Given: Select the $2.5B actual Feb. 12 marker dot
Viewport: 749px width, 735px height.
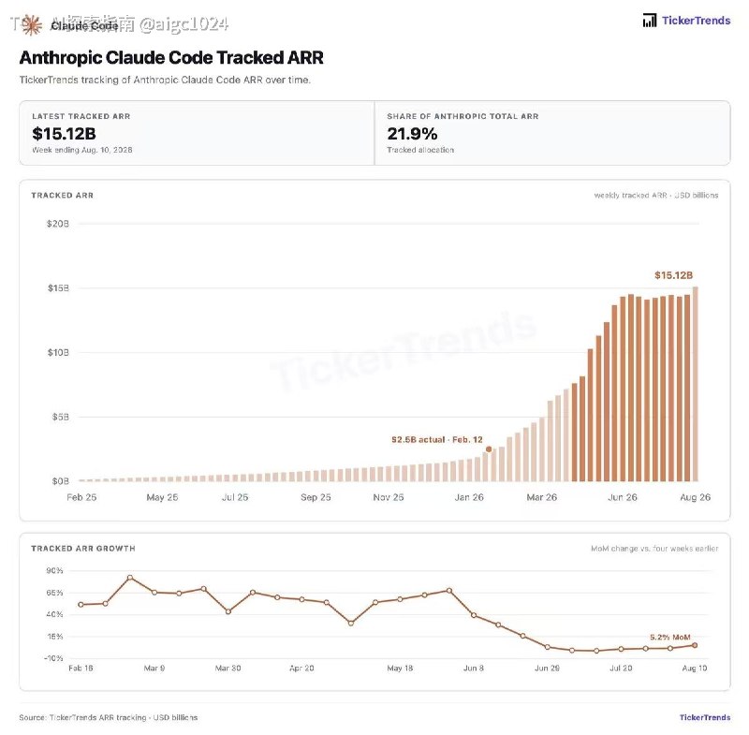Looking at the screenshot, I should [x=489, y=448].
